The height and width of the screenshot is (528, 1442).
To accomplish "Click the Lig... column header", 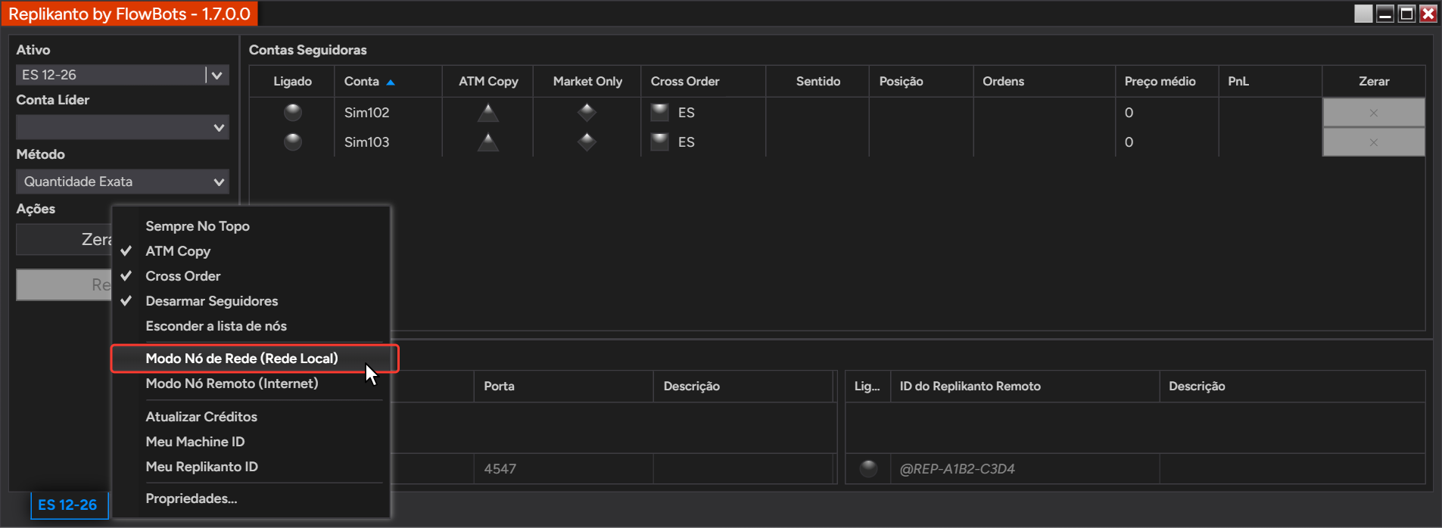I will tap(867, 386).
